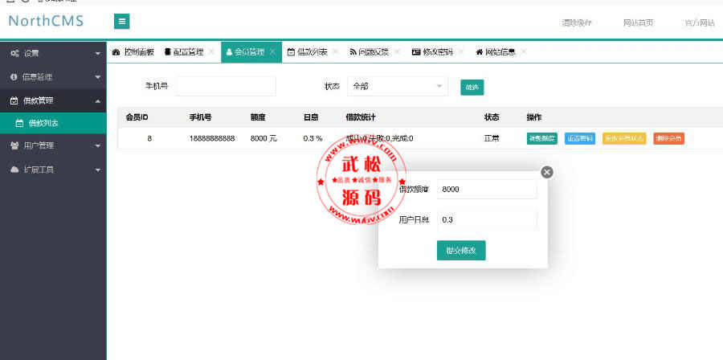Click the cloud icon beside 扩展工具
The height and width of the screenshot is (360, 723).
click(14, 170)
